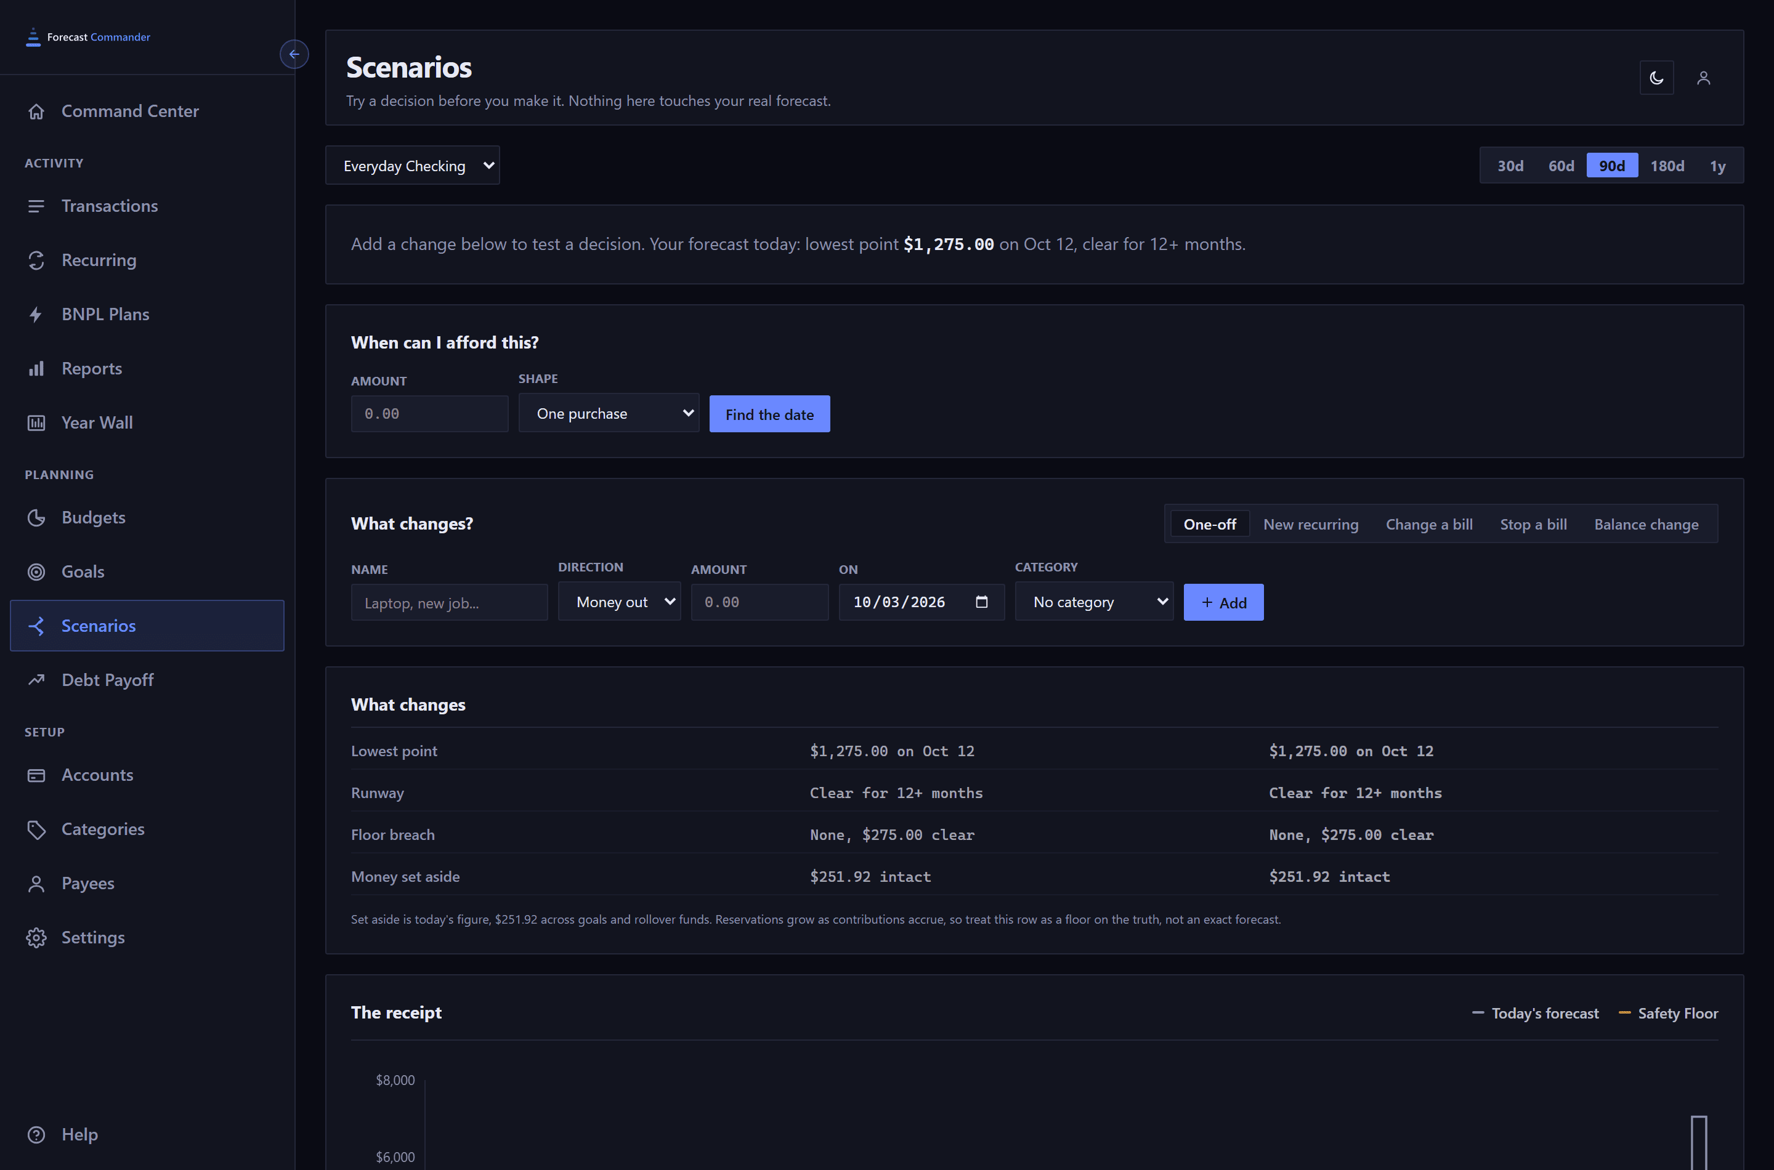Click the Debt Payoff trend icon

click(36, 680)
